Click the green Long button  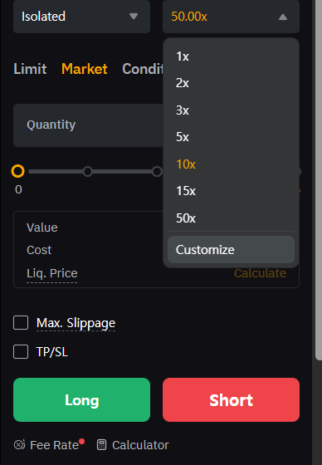point(81,399)
